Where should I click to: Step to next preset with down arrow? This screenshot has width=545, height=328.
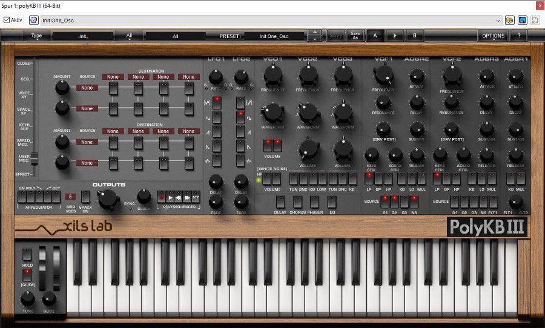point(314,39)
